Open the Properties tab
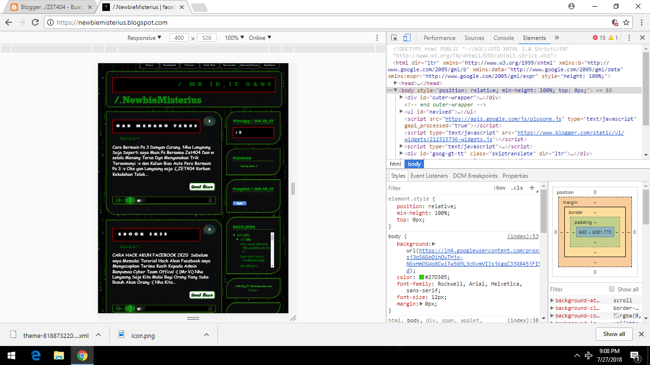This screenshot has height=365, width=650. 515,176
